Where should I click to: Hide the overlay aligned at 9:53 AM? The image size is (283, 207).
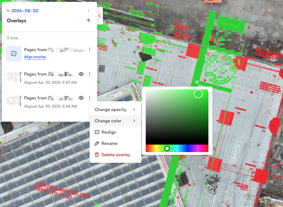81,74
